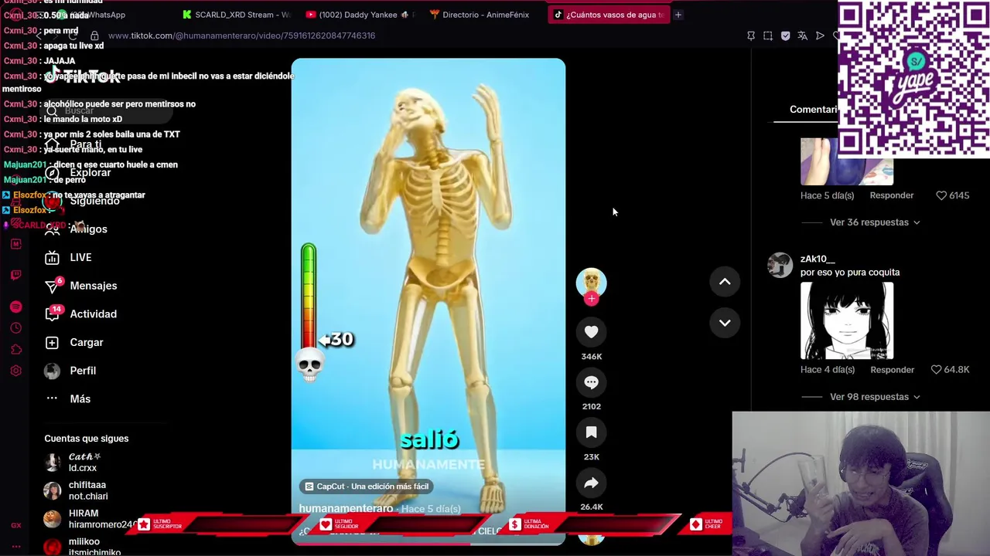Click the translate page icon in the address bar
Image resolution: width=990 pixels, height=556 pixels.
click(x=802, y=36)
